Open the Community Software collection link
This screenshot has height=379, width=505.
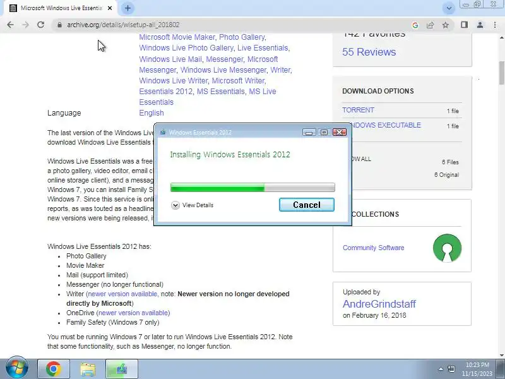[373, 248]
